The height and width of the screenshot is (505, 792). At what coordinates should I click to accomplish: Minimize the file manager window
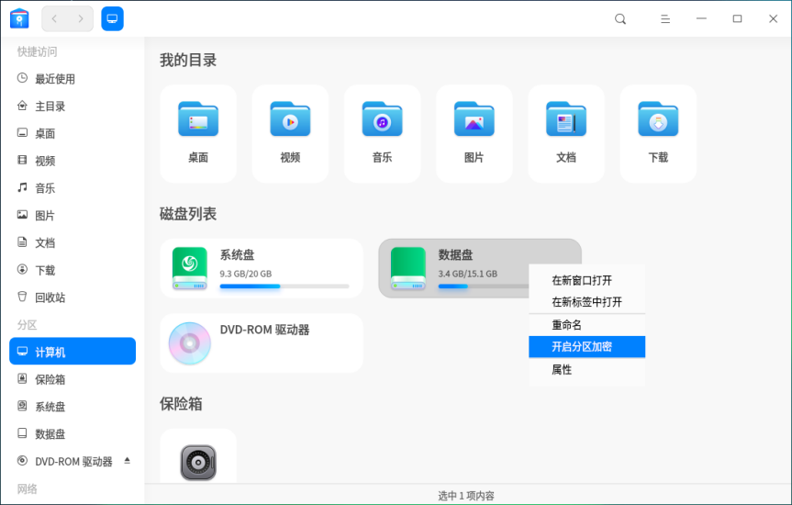[x=701, y=18]
